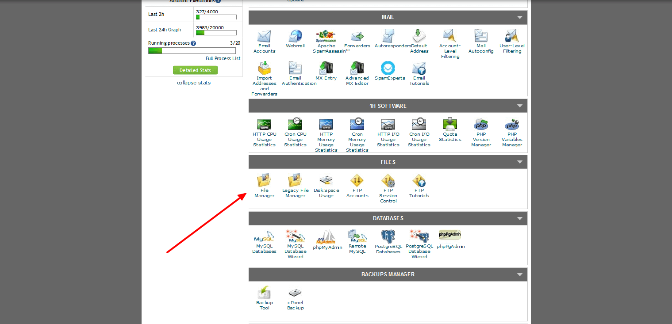Open Forwarders

pos(357,39)
